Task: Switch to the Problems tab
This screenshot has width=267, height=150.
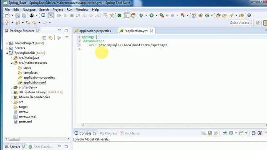Action: [x=129, y=133]
